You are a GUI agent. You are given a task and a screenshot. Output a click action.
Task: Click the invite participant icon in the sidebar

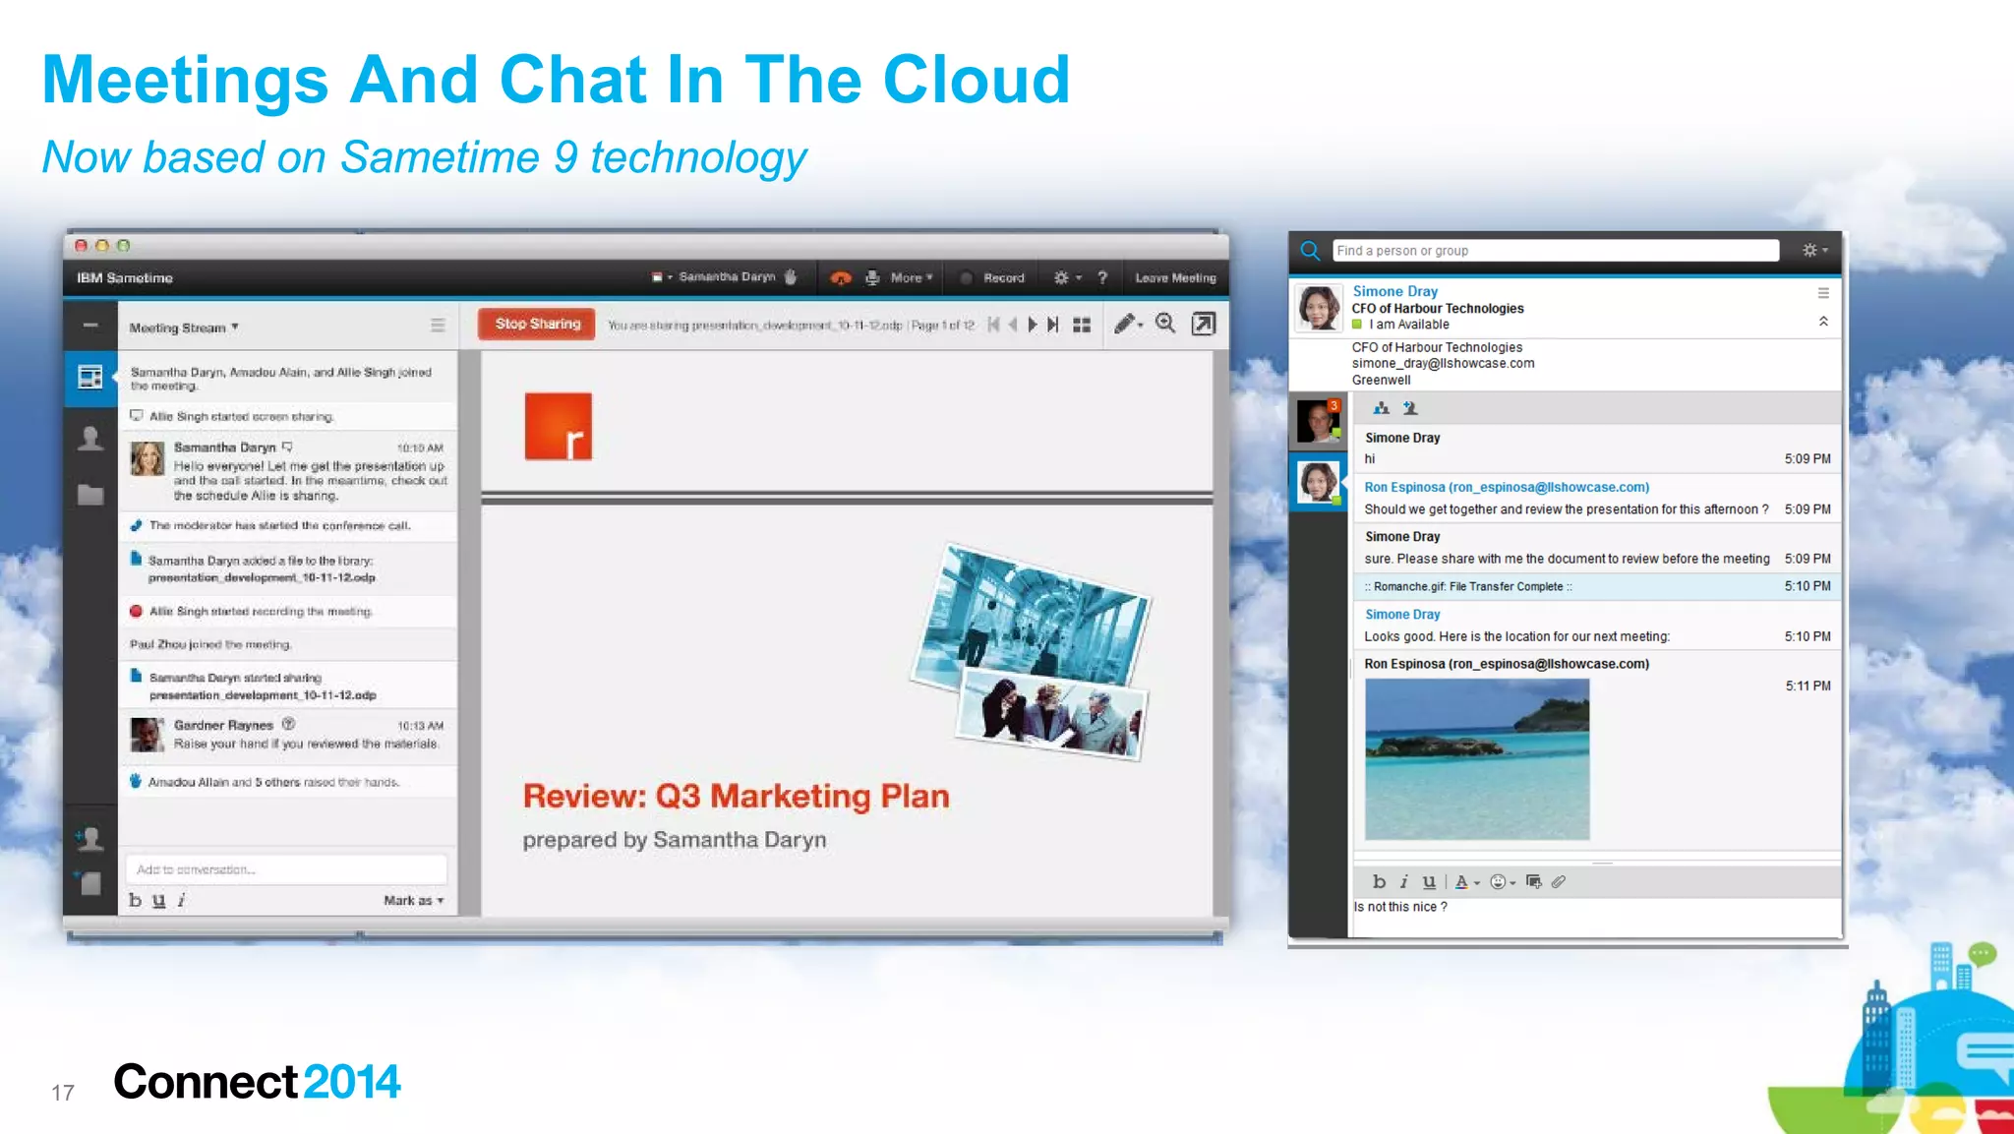pyautogui.click(x=89, y=838)
